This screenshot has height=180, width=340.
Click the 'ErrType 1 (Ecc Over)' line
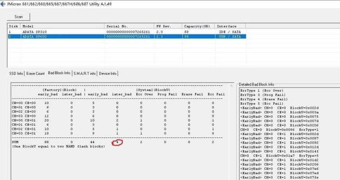coord(262,90)
